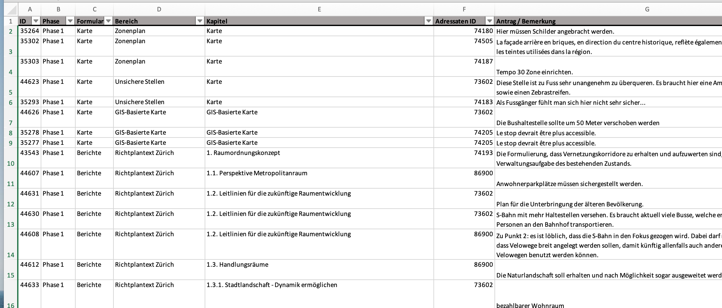The width and height of the screenshot is (722, 308).
Task: Select row 2 header
Action: point(11,31)
